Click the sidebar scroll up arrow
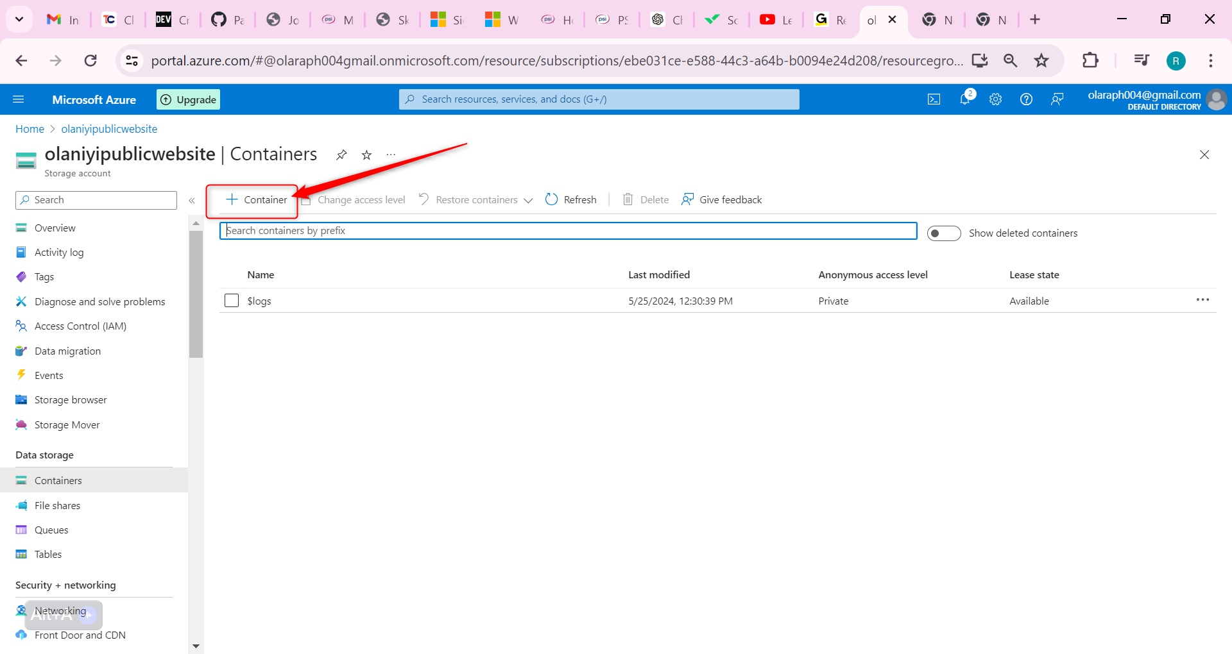The width and height of the screenshot is (1232, 654). click(x=196, y=223)
